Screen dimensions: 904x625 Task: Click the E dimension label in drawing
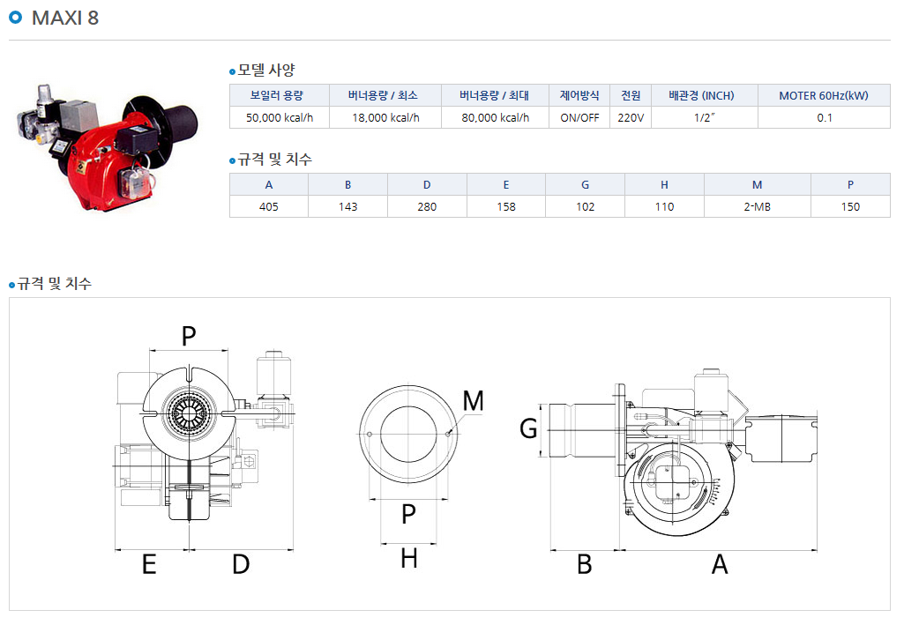coord(149,564)
